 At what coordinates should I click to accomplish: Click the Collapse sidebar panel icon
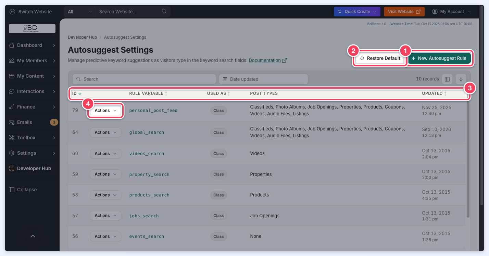[x=12, y=190]
